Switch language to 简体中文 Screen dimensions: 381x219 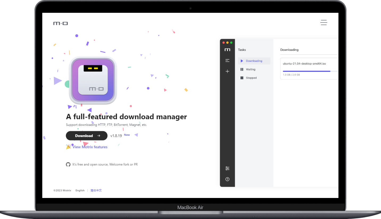coord(96,191)
